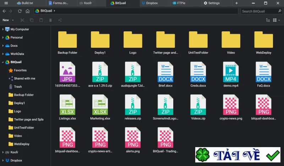Switch to the Settings tab
This screenshot has height=166, width=284.
click(212, 3)
